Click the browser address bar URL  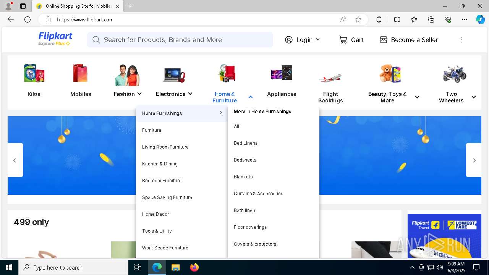[x=85, y=19]
